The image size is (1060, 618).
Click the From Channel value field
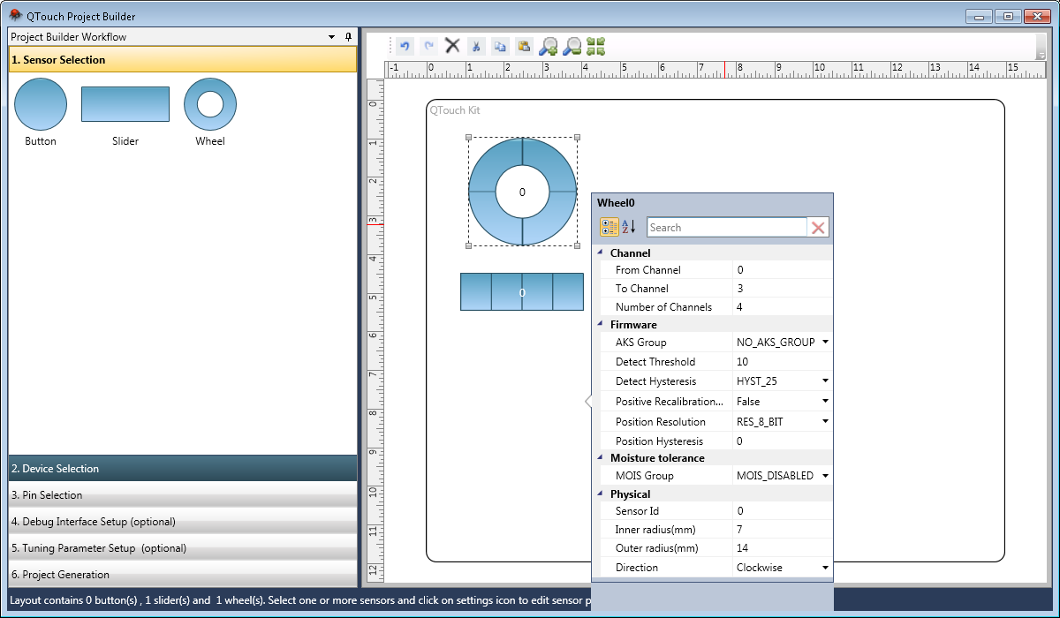tap(782, 270)
